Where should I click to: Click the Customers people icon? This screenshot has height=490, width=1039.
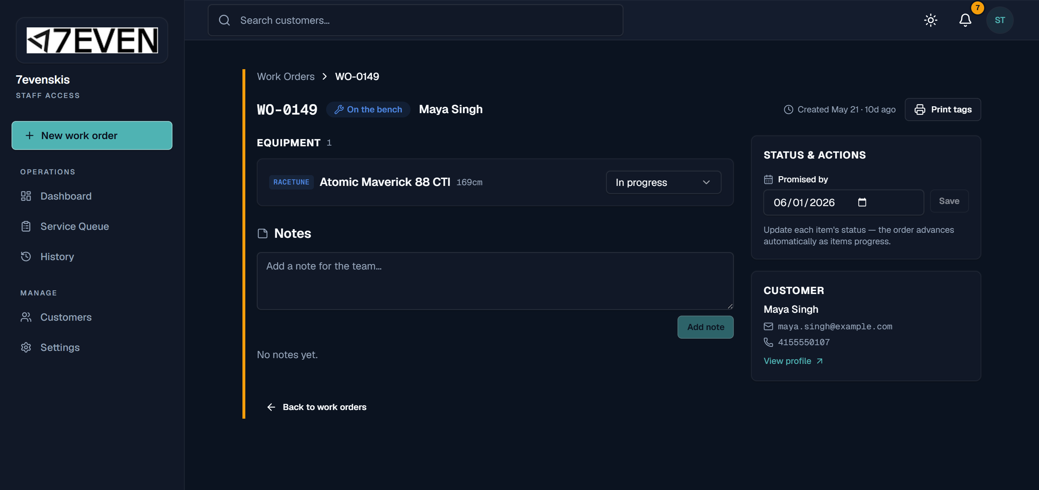pyautogui.click(x=26, y=317)
